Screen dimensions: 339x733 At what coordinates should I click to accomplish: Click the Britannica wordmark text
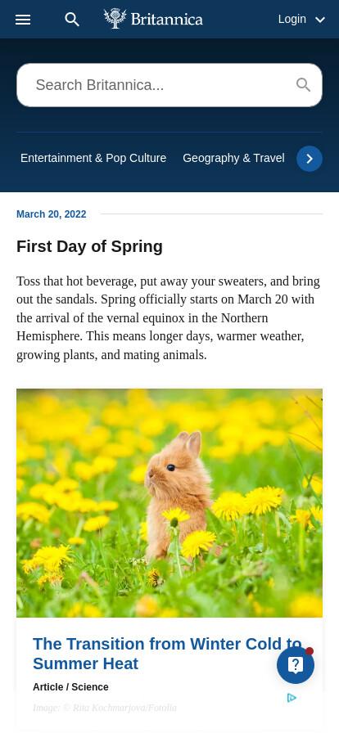(167, 19)
